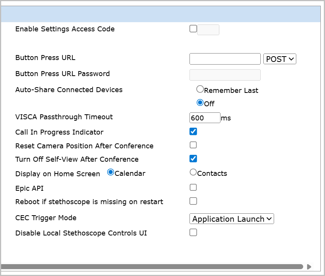The width and height of the screenshot is (325, 276).
Task: Click the Button Press URL input field
Action: pyautogui.click(x=225, y=59)
